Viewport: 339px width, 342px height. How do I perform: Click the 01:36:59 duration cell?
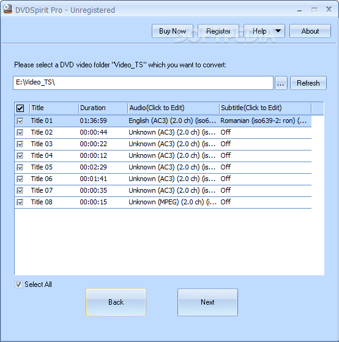[94, 121]
